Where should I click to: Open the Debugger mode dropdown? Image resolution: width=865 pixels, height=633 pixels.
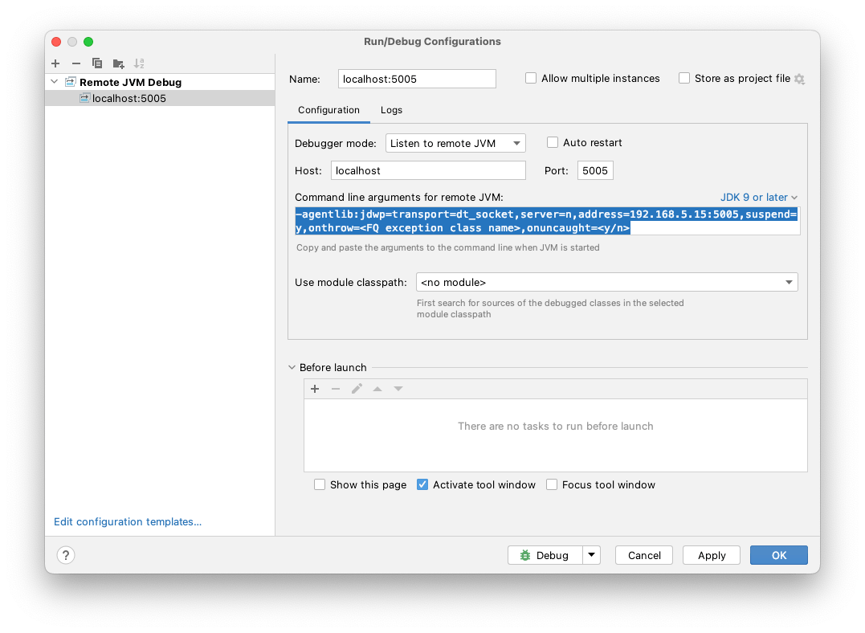click(455, 144)
